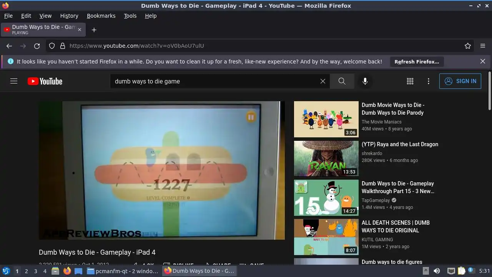Switch to virtual desktop 4
The width and height of the screenshot is (492, 277).
pos(45,271)
